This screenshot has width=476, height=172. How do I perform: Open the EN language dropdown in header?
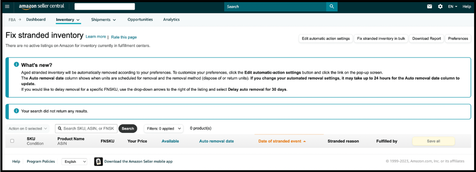coord(452,6)
